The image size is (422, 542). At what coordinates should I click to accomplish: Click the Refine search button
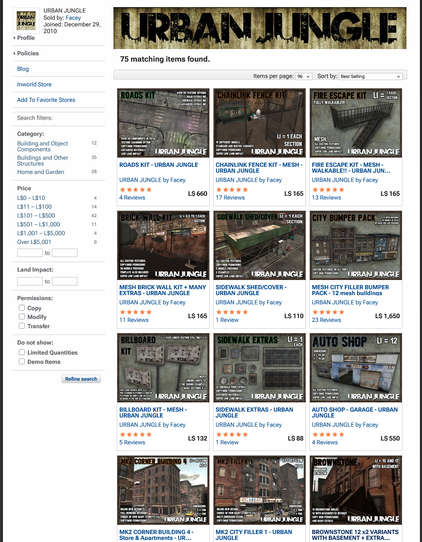[81, 379]
